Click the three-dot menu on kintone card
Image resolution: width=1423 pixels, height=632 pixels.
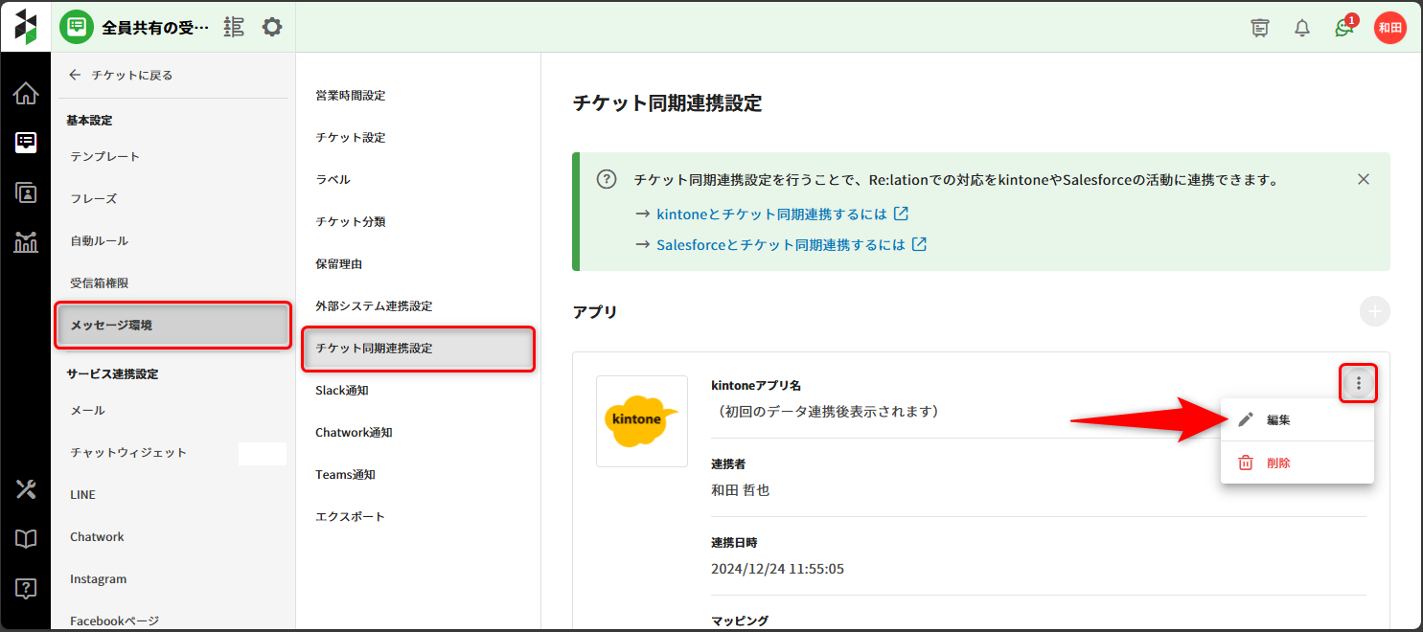1358,384
